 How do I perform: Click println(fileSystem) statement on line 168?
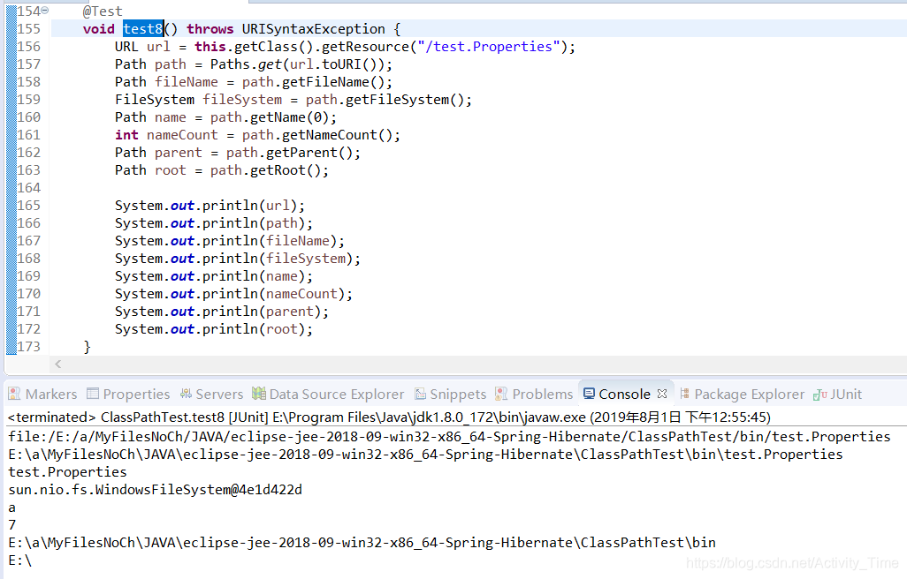(x=237, y=259)
